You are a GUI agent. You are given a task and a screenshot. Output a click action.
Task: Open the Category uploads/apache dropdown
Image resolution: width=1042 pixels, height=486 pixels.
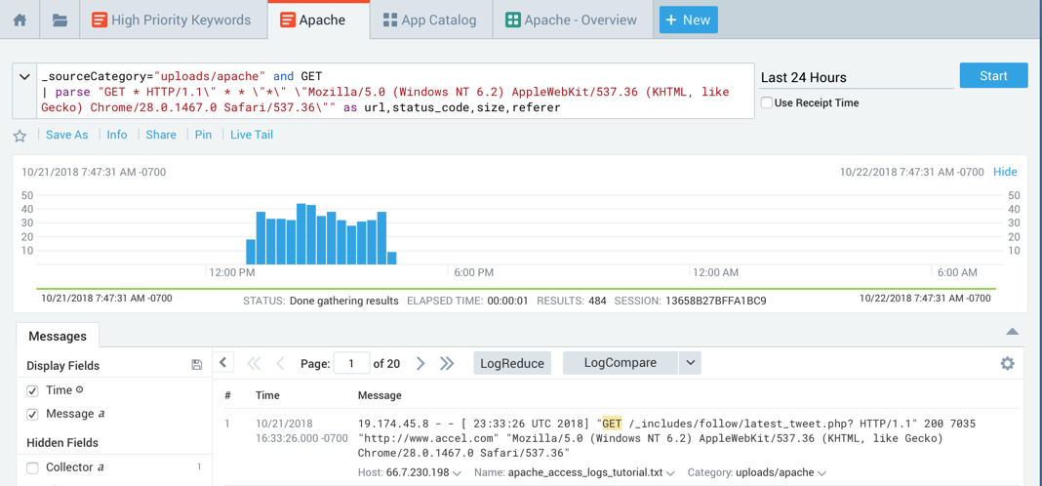(822, 473)
